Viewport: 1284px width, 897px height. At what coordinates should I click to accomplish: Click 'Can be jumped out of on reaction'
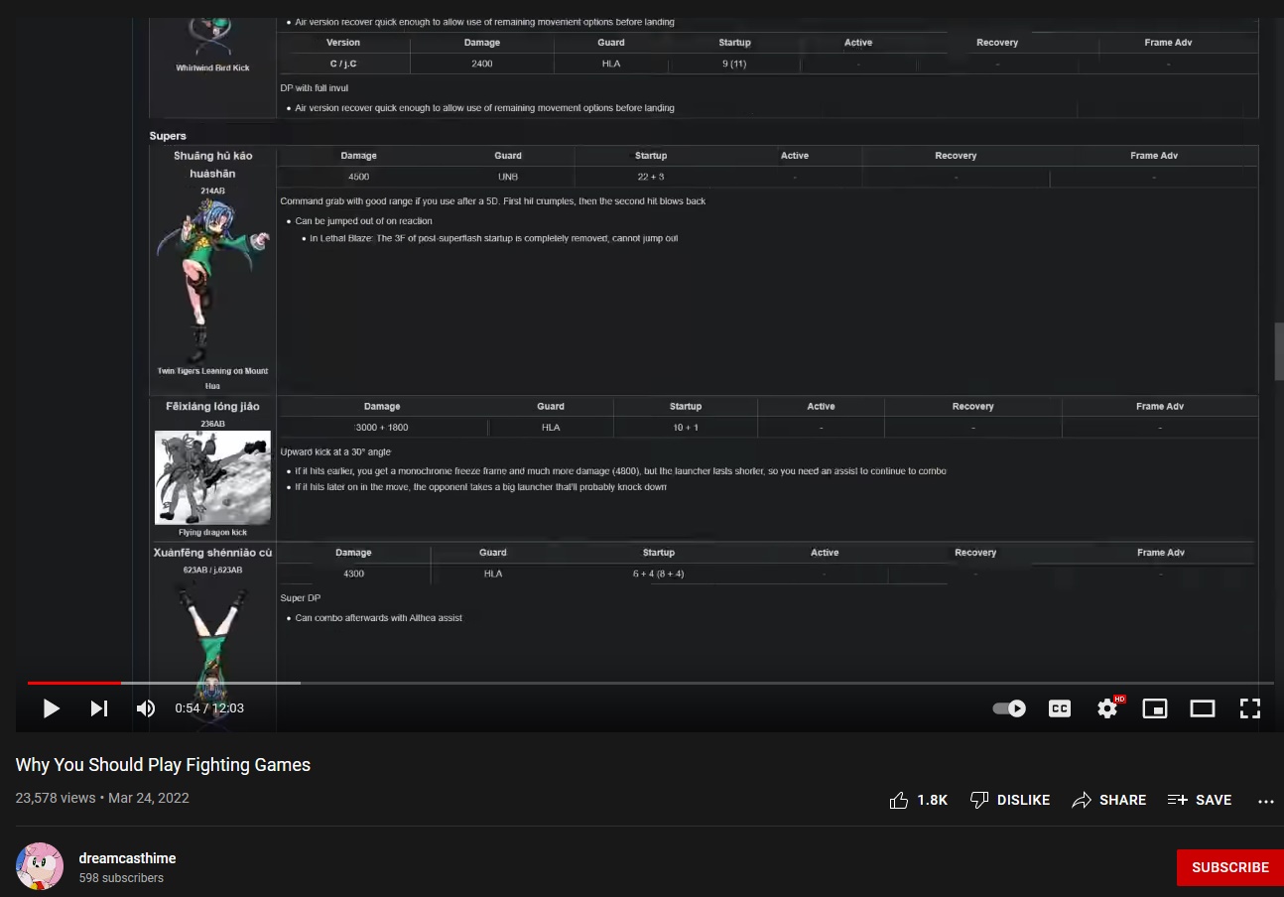tap(363, 221)
